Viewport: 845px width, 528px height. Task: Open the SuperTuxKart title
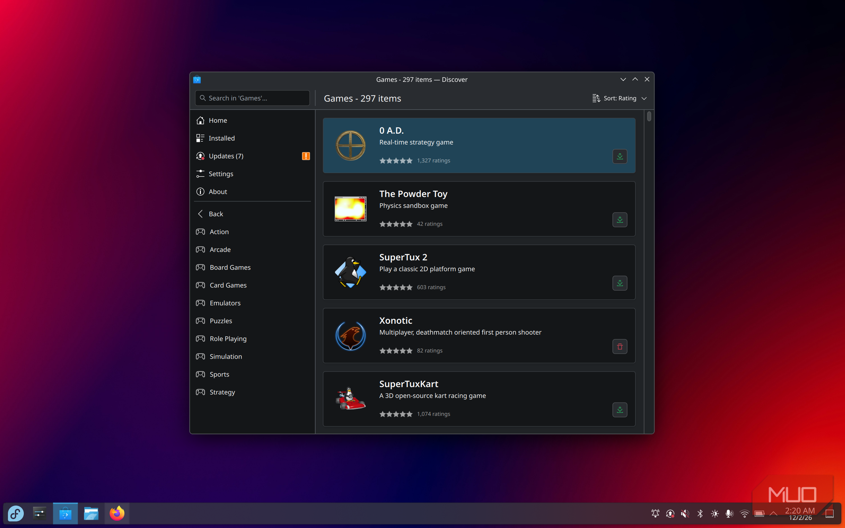(408, 384)
